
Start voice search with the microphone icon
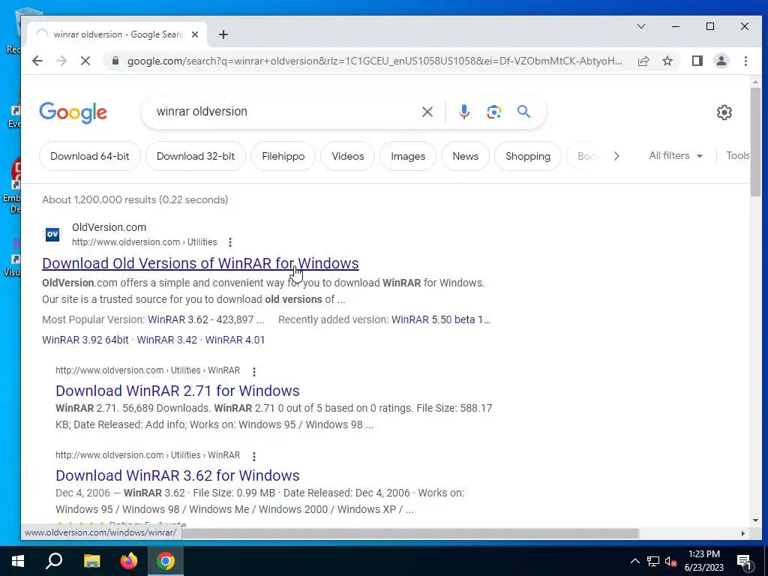pos(463,112)
